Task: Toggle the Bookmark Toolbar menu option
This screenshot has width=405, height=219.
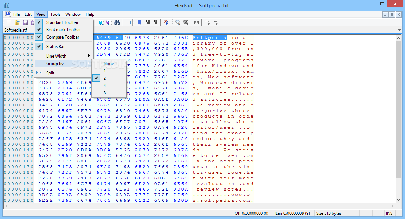Action: [x=64, y=30]
